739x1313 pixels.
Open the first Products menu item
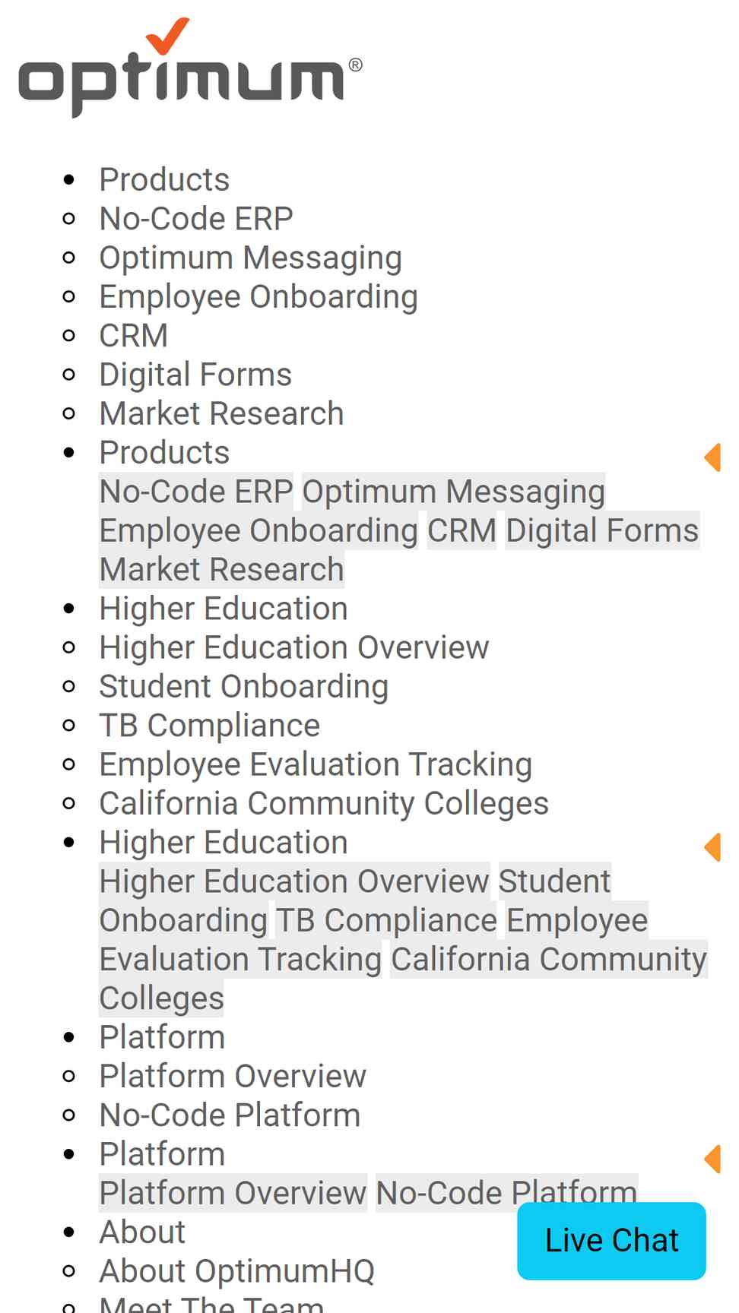coord(164,180)
